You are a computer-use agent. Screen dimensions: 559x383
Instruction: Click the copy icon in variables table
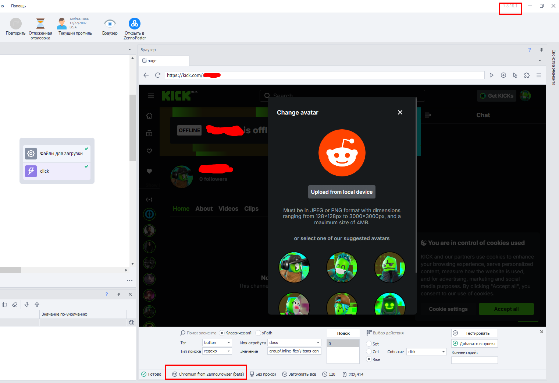click(x=132, y=323)
